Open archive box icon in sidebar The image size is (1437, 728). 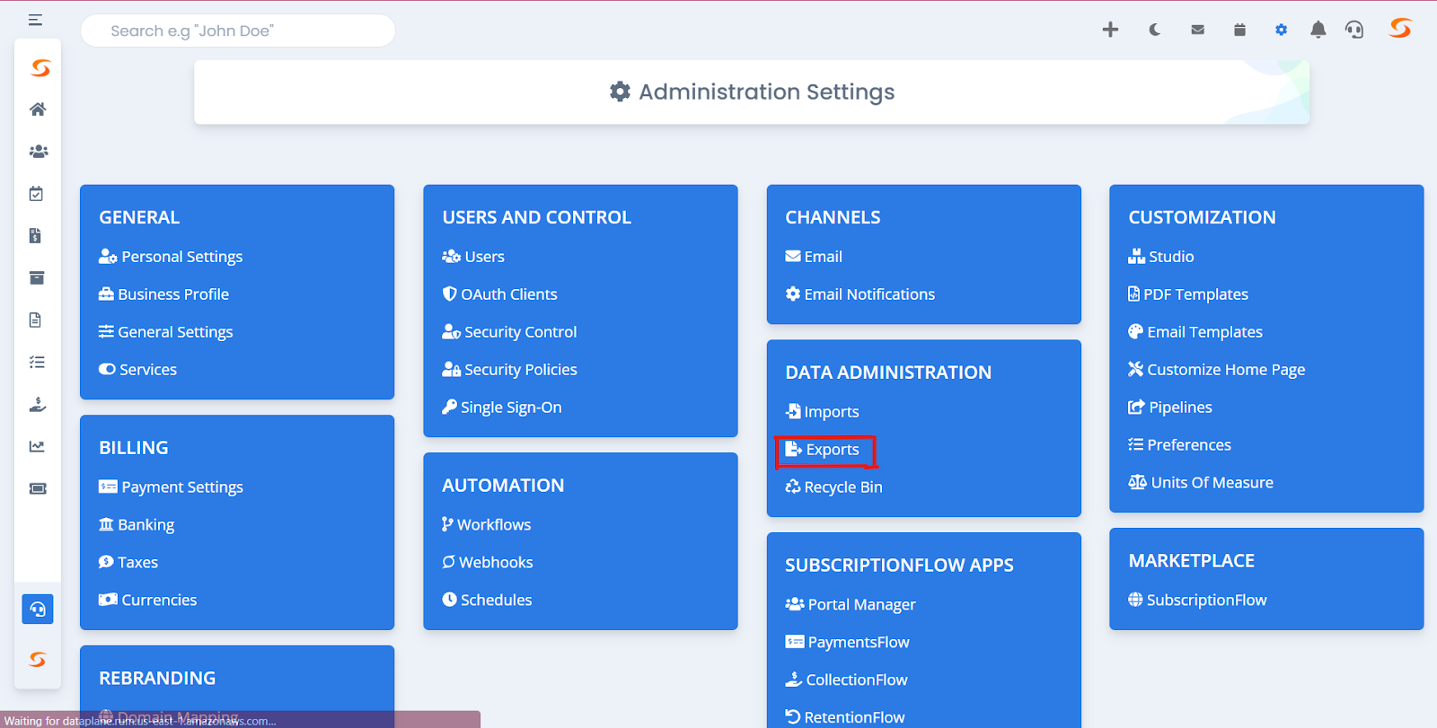(x=37, y=278)
